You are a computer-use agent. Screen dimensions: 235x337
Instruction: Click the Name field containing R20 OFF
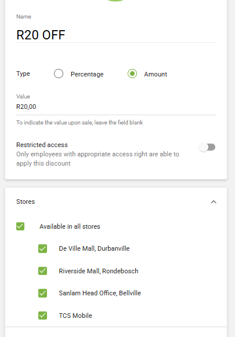click(116, 35)
